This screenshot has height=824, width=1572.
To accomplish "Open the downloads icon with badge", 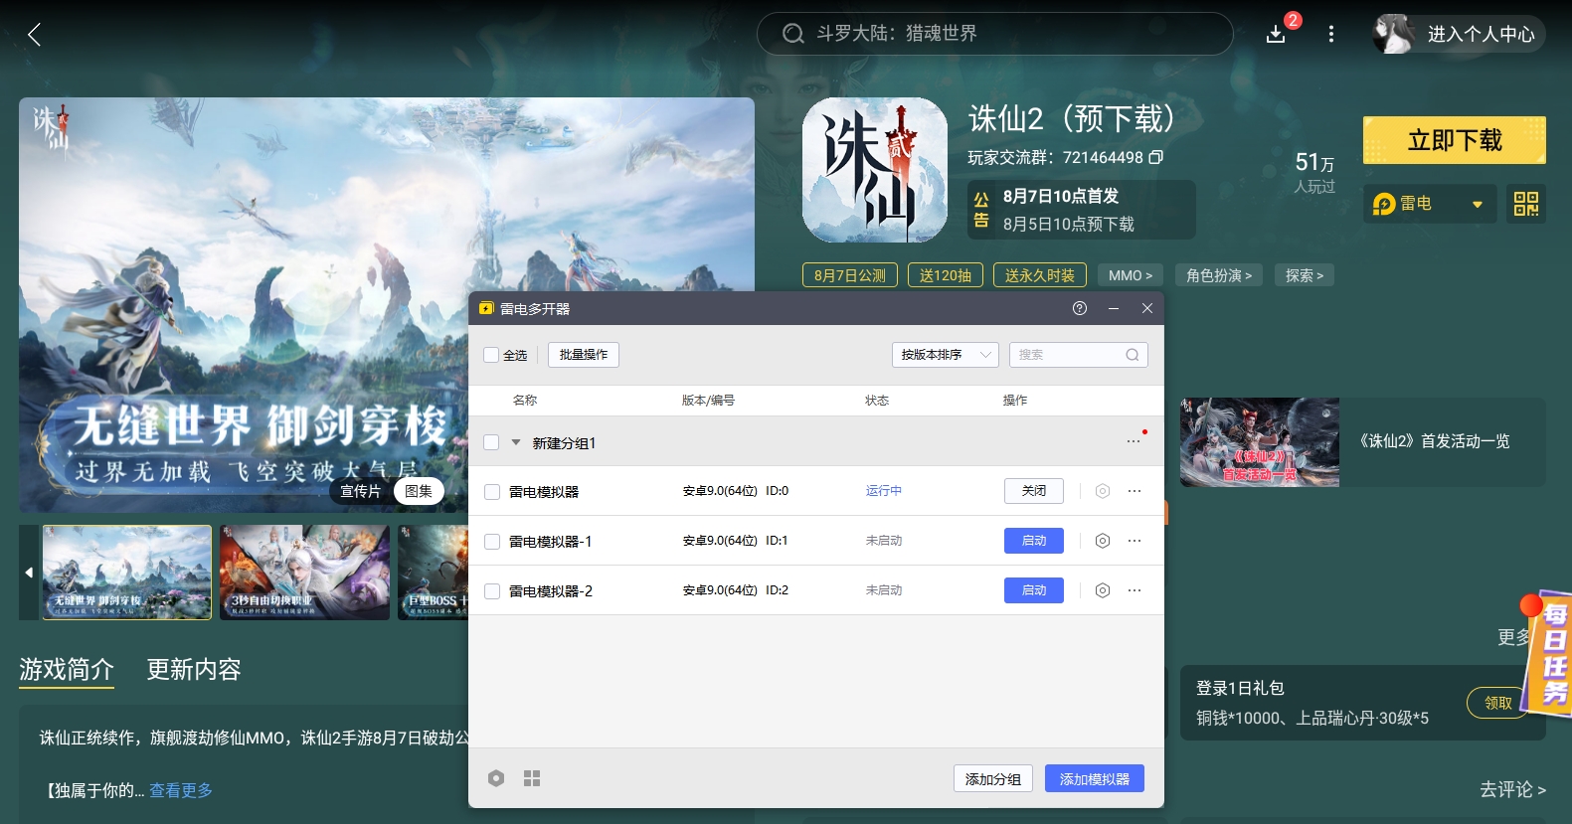I will tap(1277, 34).
